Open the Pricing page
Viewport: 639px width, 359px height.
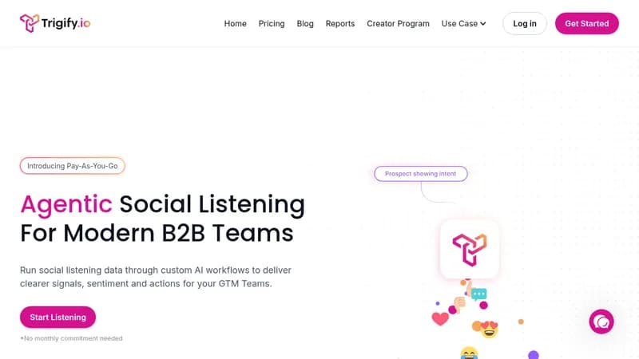(x=272, y=24)
